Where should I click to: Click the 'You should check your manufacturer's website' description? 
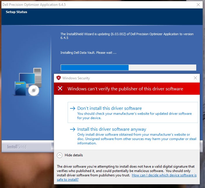[x=134, y=116]
